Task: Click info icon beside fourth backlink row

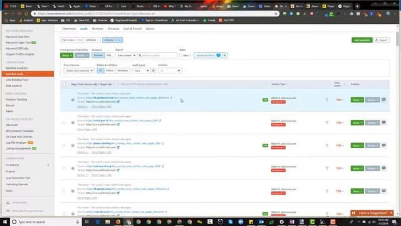Action: click(x=73, y=168)
